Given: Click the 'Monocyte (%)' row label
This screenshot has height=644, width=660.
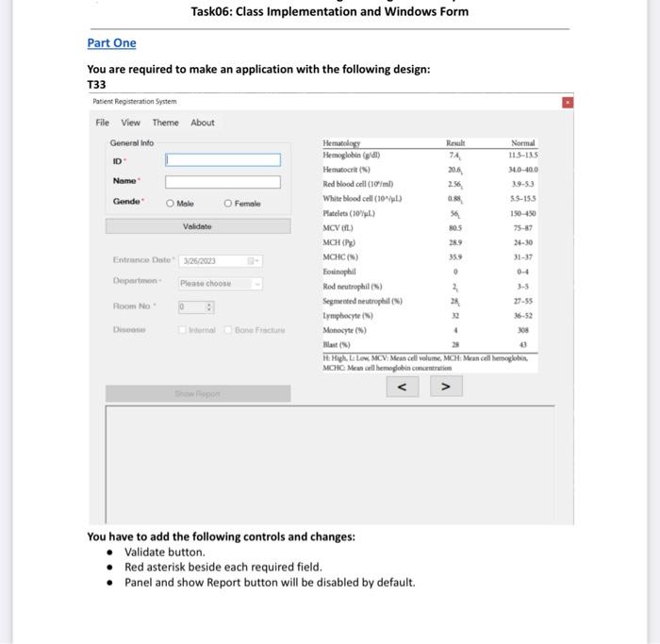Looking at the screenshot, I should [x=344, y=330].
